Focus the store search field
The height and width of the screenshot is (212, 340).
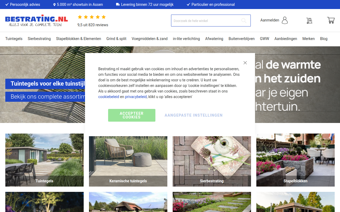tap(211, 21)
